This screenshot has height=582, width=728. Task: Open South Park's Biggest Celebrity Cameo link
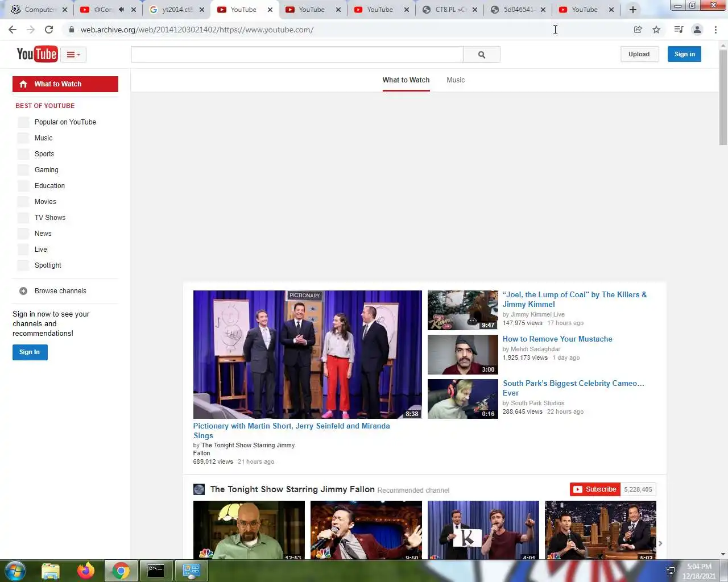point(573,388)
